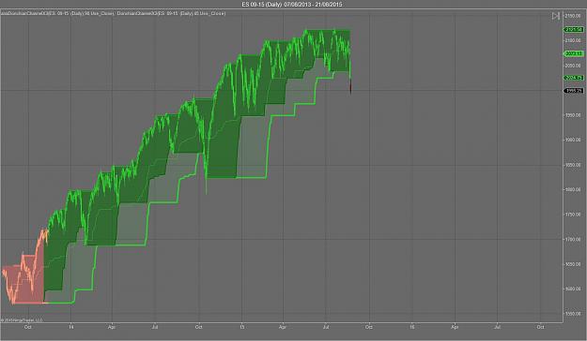
Task: Select the dark green price marker near 2125
Action: [574, 29]
